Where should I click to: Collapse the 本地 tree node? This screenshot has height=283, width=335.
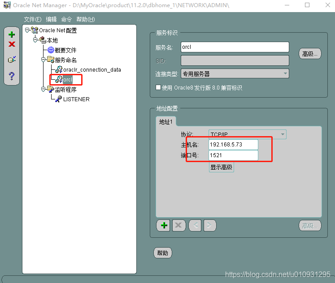[35, 40]
